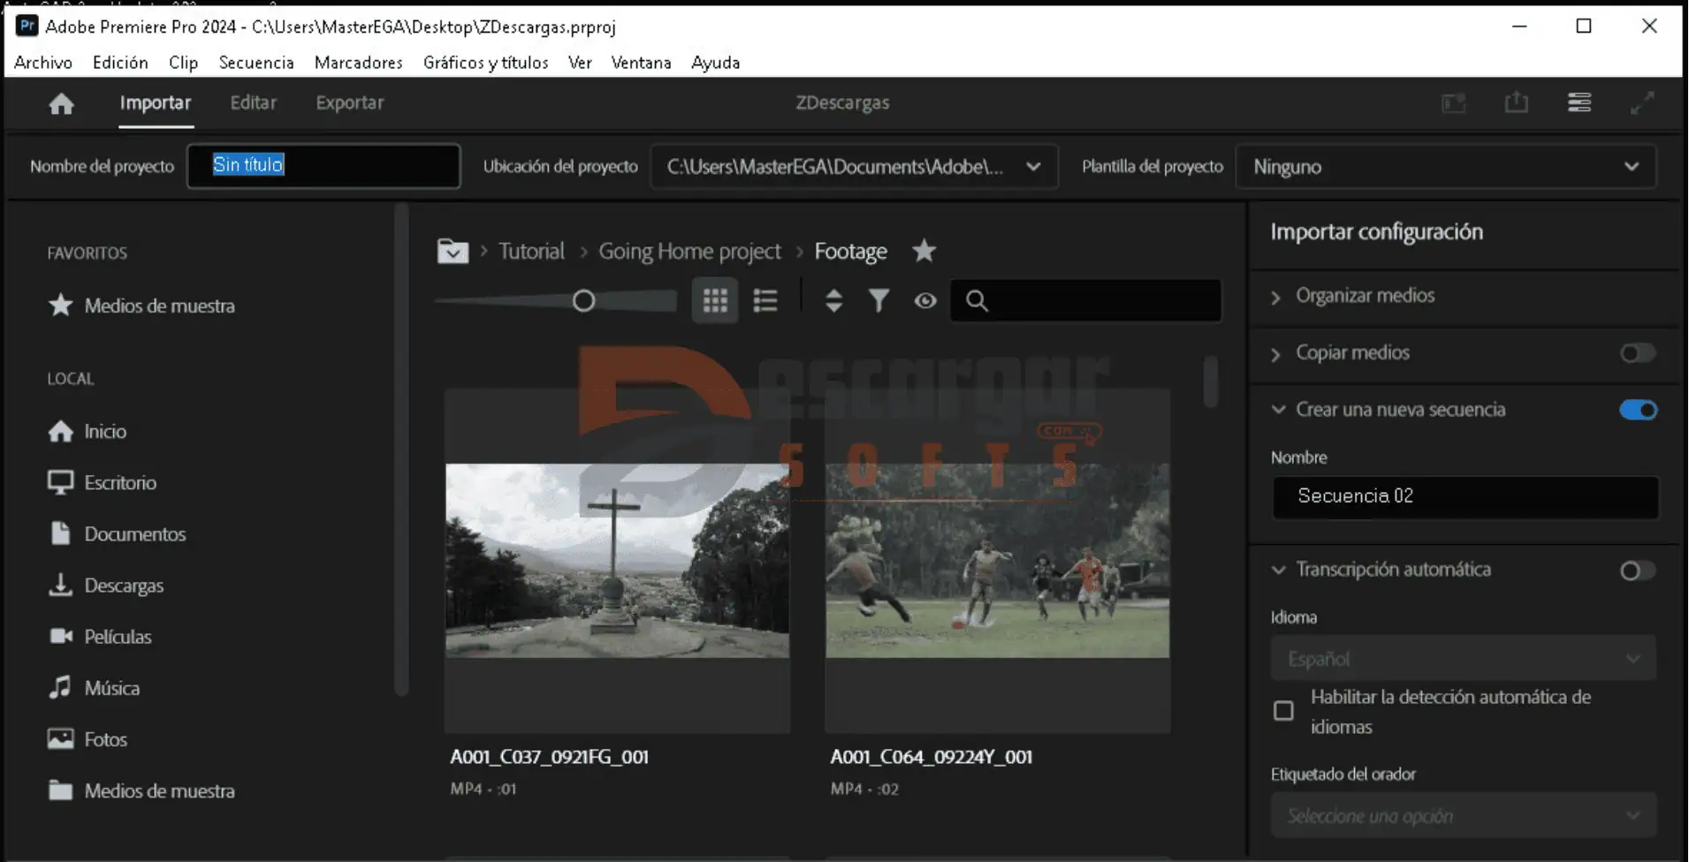Switch to the Importar tab
The width and height of the screenshot is (1689, 862).
(156, 102)
